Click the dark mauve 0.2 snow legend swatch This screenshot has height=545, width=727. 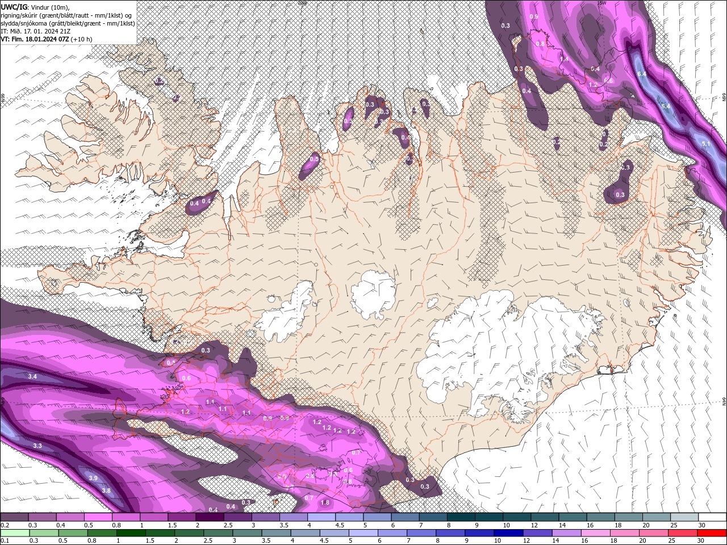click(14, 517)
